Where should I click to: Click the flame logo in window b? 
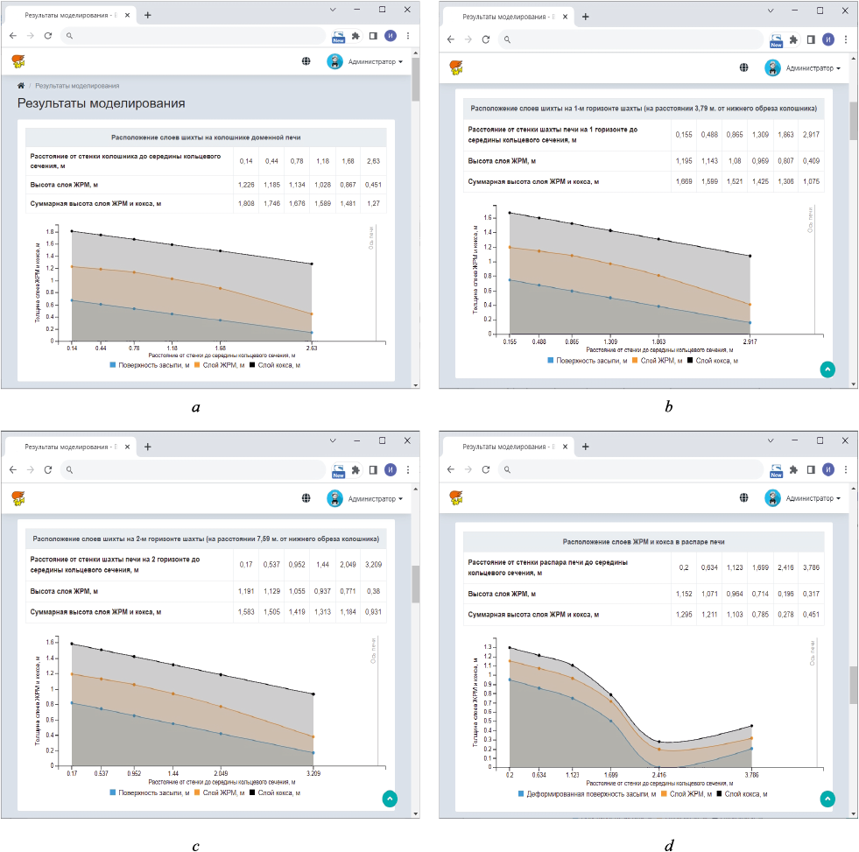(456, 67)
